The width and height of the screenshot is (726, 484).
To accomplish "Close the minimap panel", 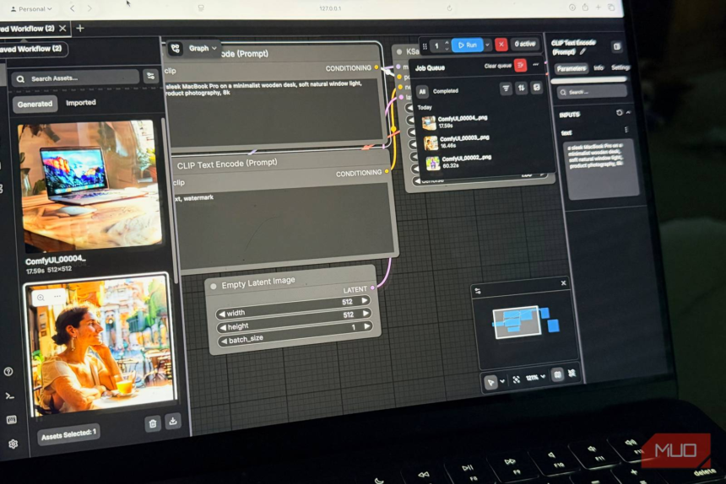I will pos(563,283).
